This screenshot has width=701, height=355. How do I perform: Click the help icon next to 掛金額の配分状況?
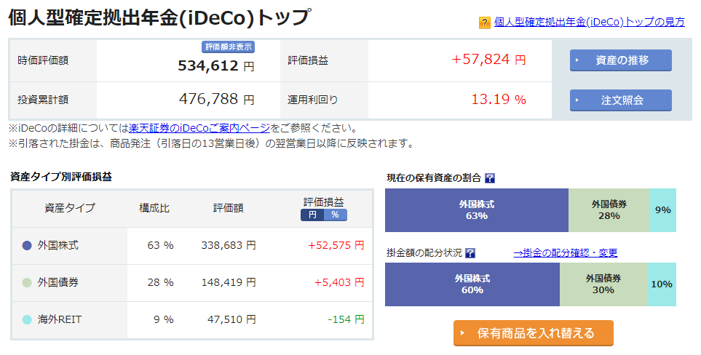point(470,253)
